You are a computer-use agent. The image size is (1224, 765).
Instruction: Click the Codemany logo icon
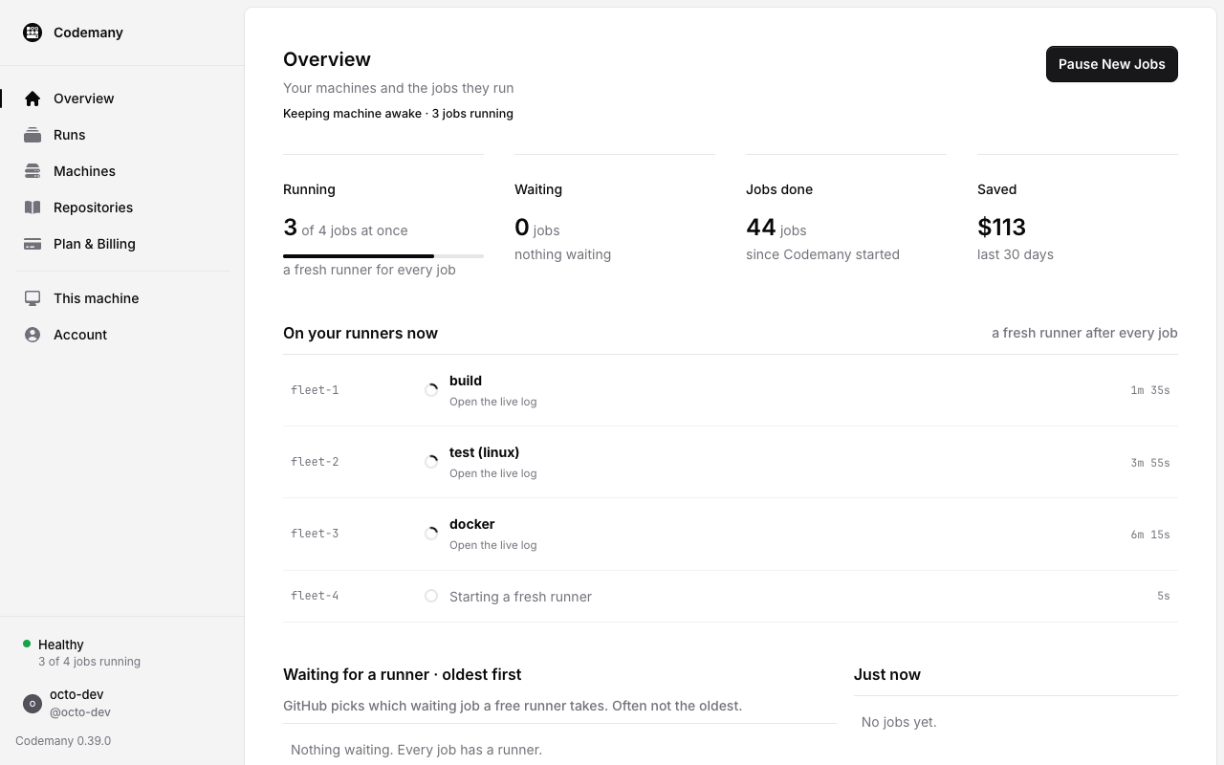[33, 33]
